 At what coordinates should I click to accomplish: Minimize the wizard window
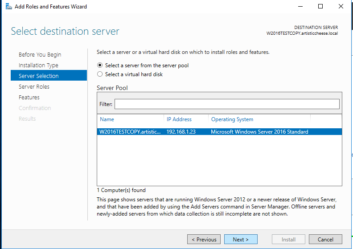pyautogui.click(x=300, y=7)
